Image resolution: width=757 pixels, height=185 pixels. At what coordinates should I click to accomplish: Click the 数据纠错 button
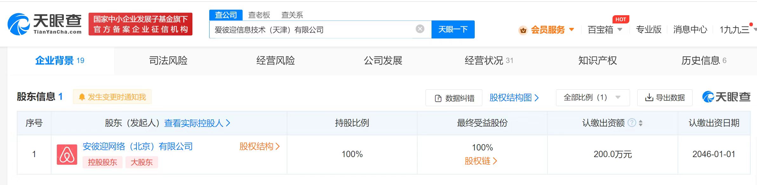coord(454,98)
